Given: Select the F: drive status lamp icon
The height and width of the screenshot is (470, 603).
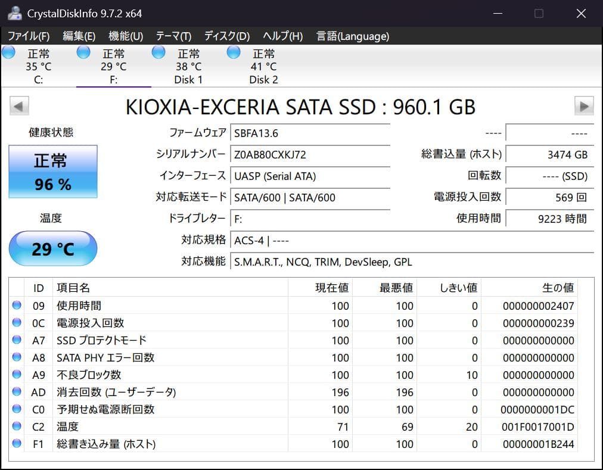Looking at the screenshot, I should pyautogui.click(x=83, y=52).
